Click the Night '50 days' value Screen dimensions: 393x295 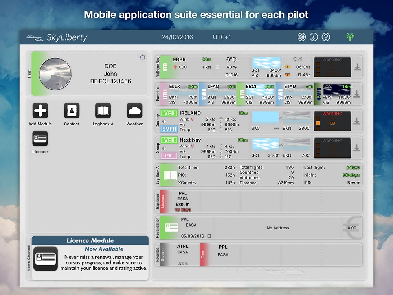pyautogui.click(x=351, y=175)
